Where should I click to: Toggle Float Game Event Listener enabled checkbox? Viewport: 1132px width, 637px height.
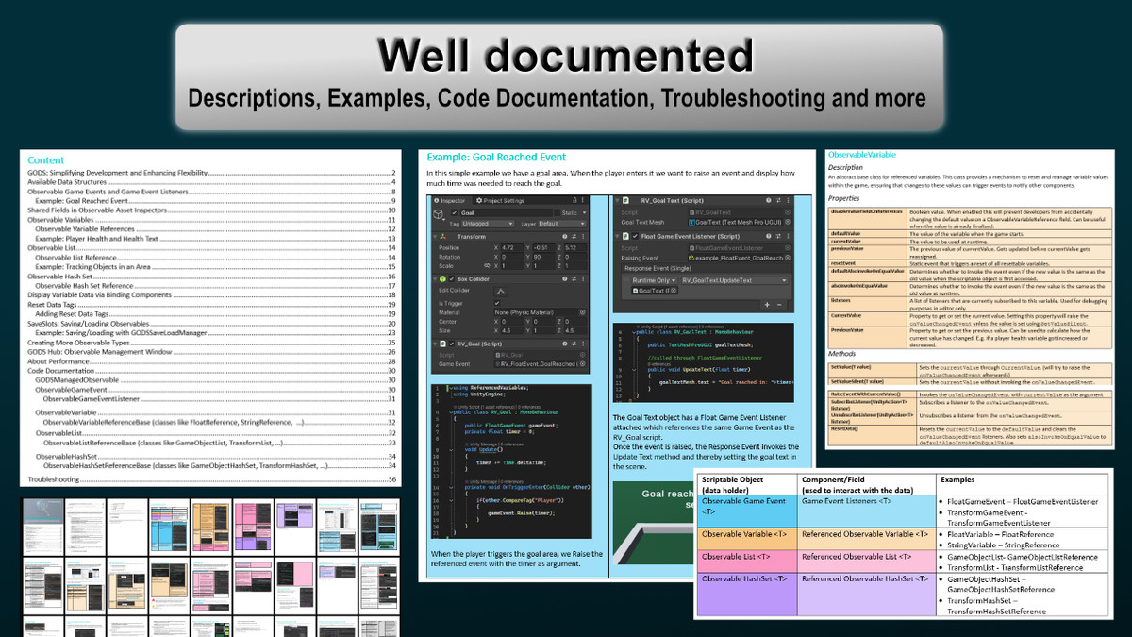pos(635,236)
